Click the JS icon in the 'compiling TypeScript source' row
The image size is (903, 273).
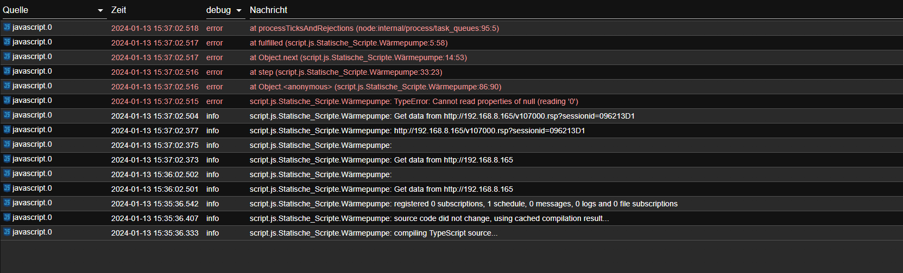click(x=7, y=232)
